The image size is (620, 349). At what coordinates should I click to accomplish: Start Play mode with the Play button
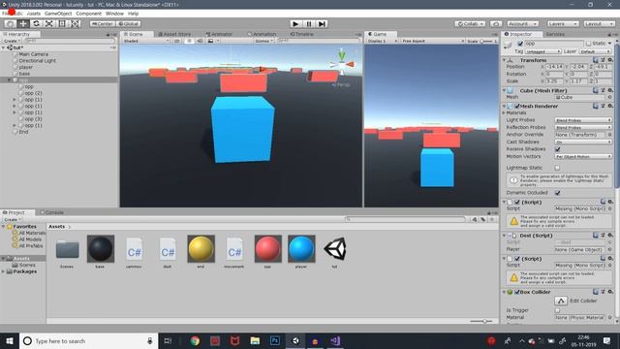pyautogui.click(x=295, y=23)
